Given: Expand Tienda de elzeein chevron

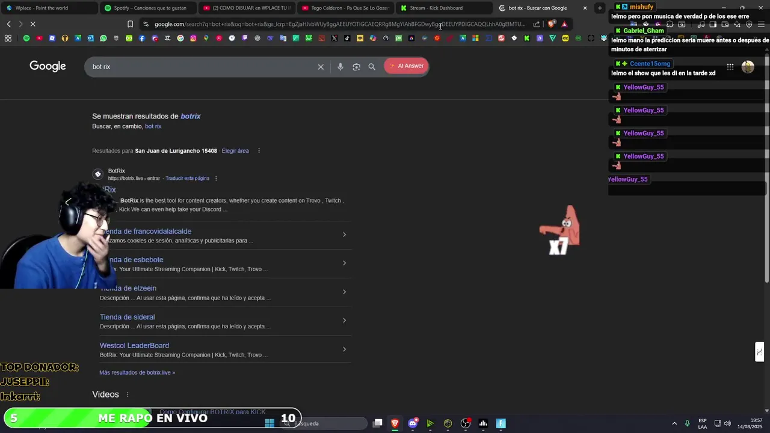Looking at the screenshot, I should (x=344, y=292).
